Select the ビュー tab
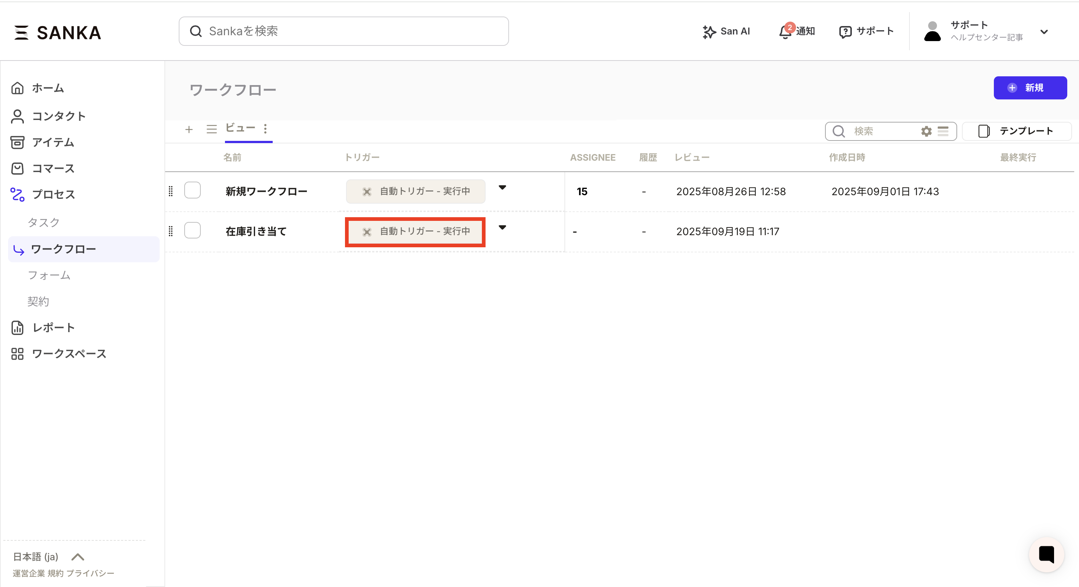This screenshot has height=587, width=1079. point(240,128)
